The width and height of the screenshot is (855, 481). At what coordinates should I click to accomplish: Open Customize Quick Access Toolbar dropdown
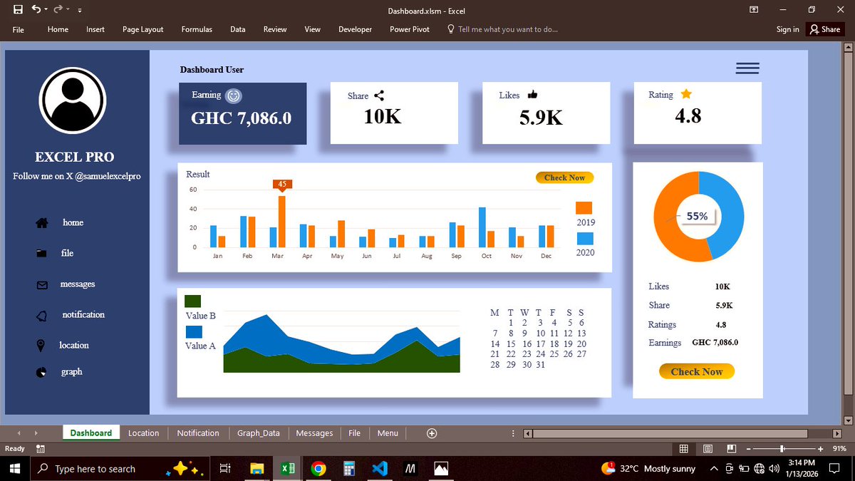(79, 11)
